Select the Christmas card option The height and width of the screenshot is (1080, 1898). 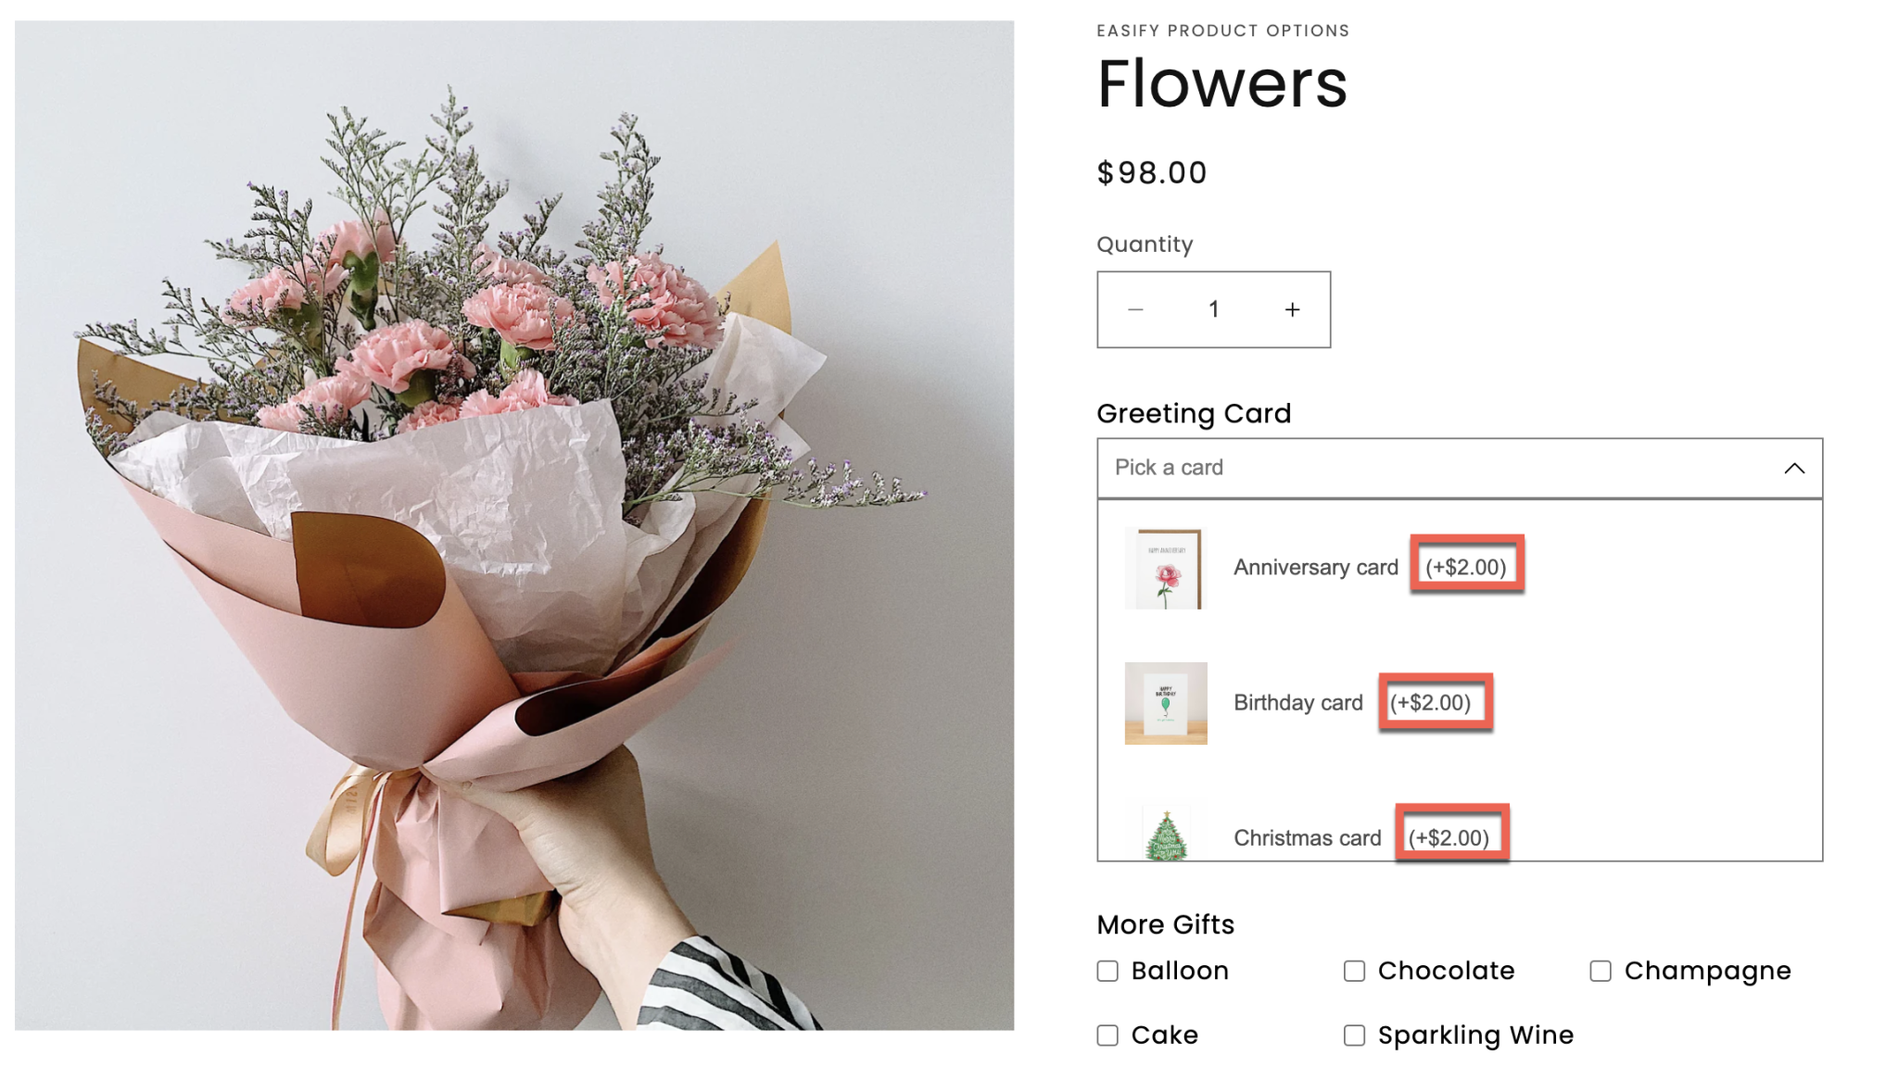pos(1307,837)
